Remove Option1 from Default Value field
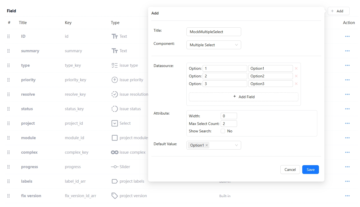 (207, 145)
